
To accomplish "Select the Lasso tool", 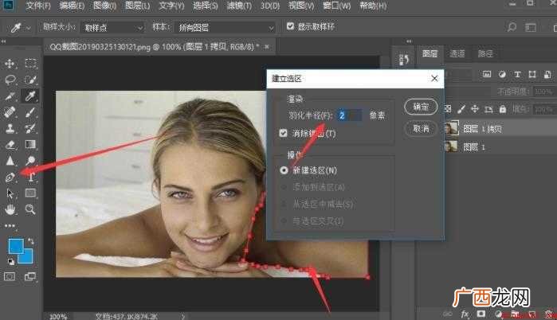I will point(10,80).
